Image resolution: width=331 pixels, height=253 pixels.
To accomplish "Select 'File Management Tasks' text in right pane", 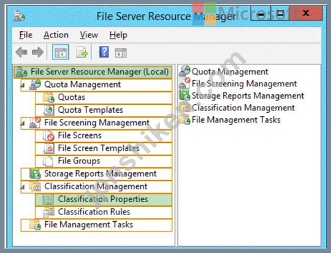I will tap(236, 119).
